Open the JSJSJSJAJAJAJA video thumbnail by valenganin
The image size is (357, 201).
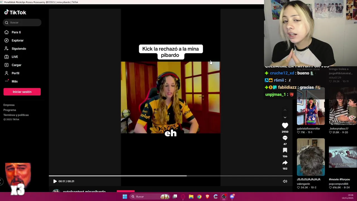311,157
